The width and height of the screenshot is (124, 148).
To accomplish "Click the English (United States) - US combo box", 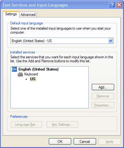I will [62, 41].
